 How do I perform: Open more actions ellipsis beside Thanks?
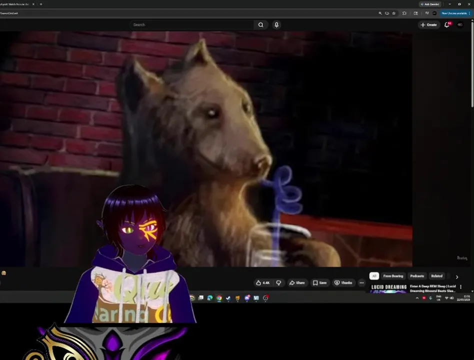361,282
